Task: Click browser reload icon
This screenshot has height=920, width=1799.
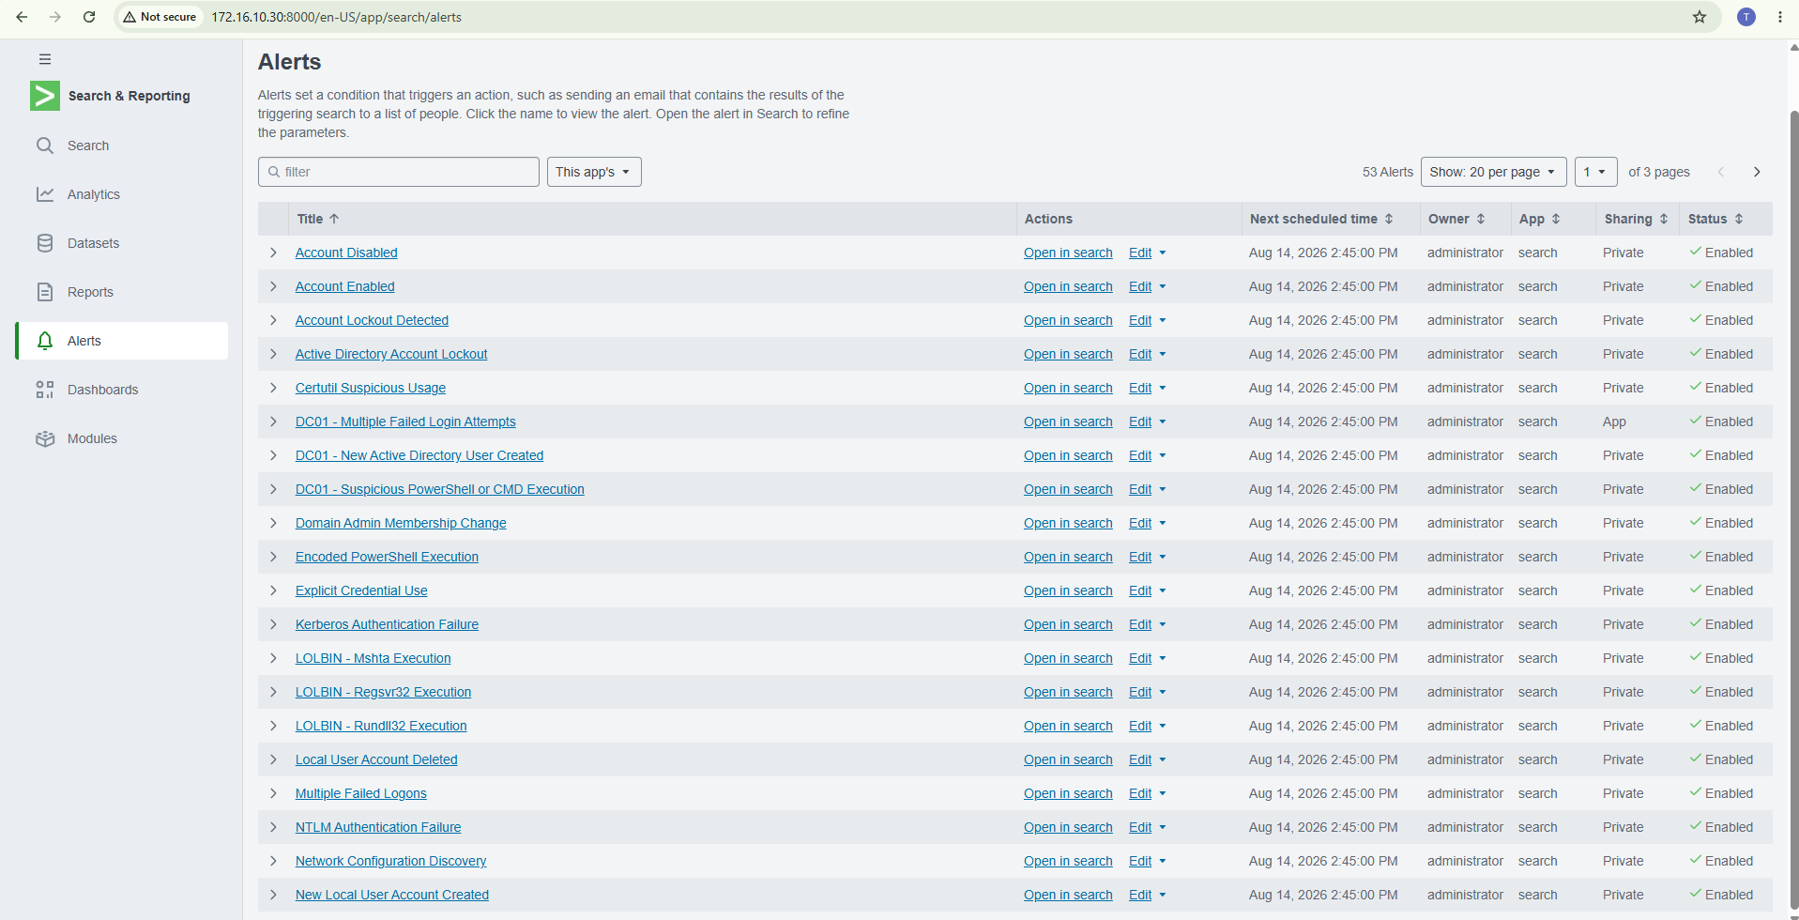Action: coord(89,17)
